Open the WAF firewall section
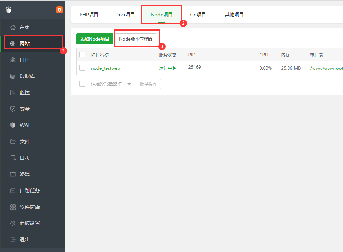343x252 pixels. 22,125
